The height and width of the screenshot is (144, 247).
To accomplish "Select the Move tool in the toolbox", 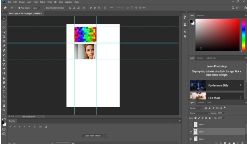I will tap(4, 18).
